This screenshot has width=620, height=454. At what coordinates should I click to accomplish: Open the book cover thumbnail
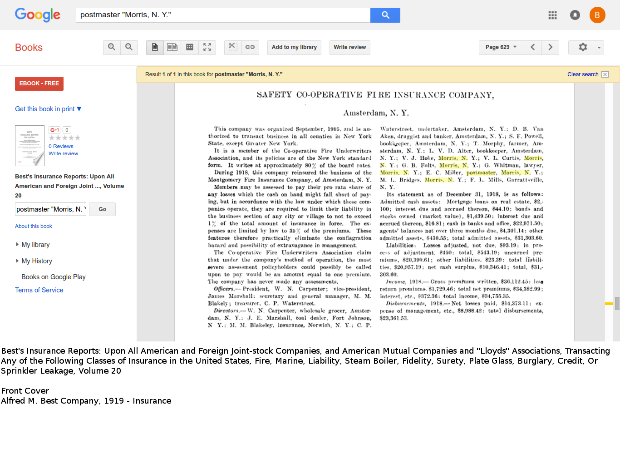pyautogui.click(x=30, y=145)
